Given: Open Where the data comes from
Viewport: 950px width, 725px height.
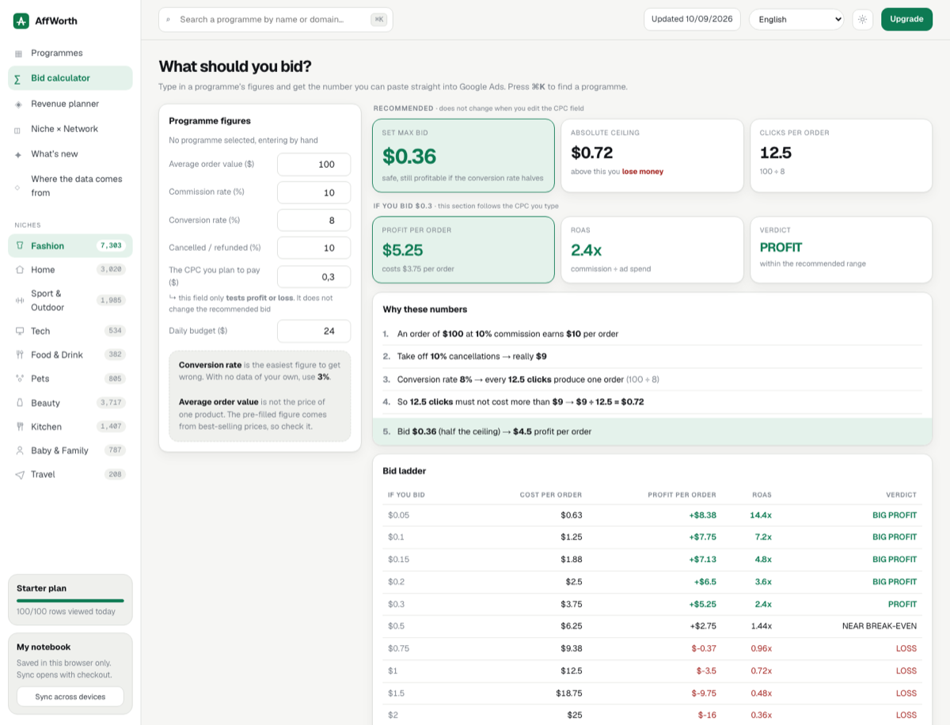Looking at the screenshot, I should tap(70, 186).
